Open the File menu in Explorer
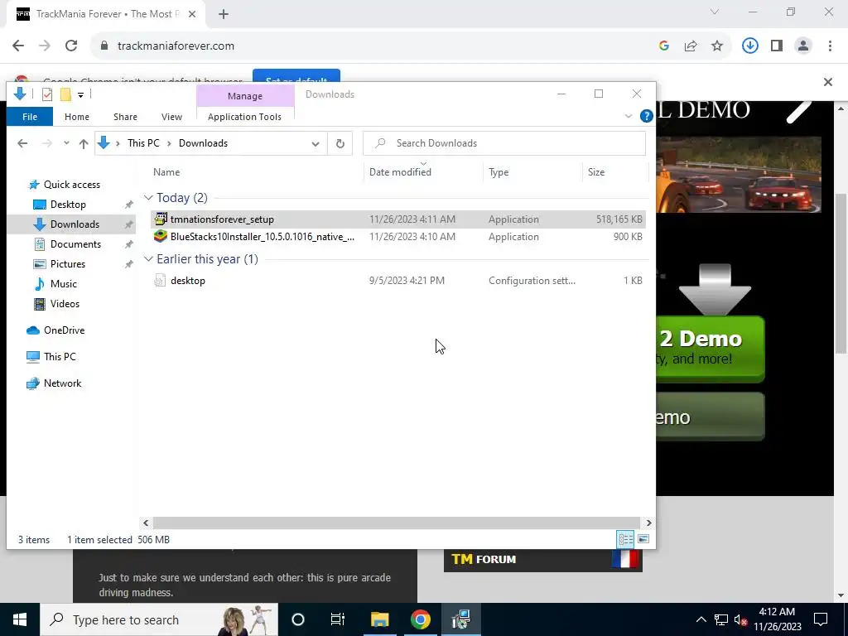 (30, 117)
